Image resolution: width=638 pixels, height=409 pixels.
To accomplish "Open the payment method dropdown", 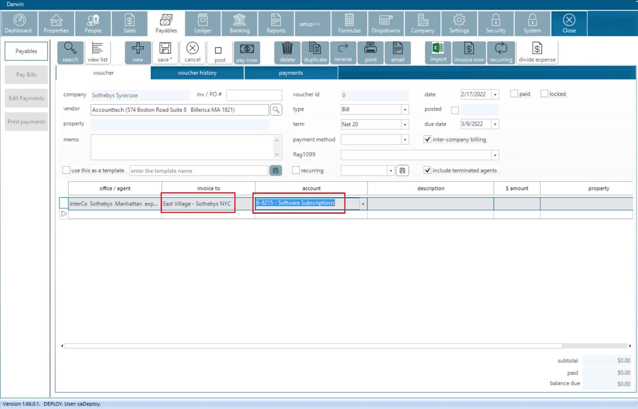I will pos(405,140).
